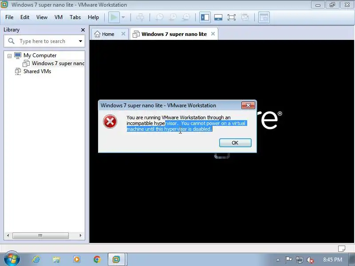Open the Tabs menu
This screenshot has width=355, height=266.
pyautogui.click(x=75, y=17)
